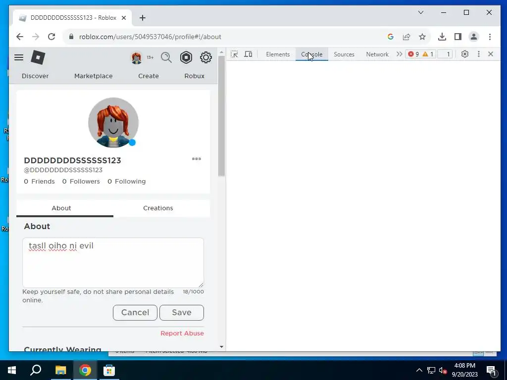Open Roblox settings gear icon
The image size is (507, 380).
(x=205, y=57)
